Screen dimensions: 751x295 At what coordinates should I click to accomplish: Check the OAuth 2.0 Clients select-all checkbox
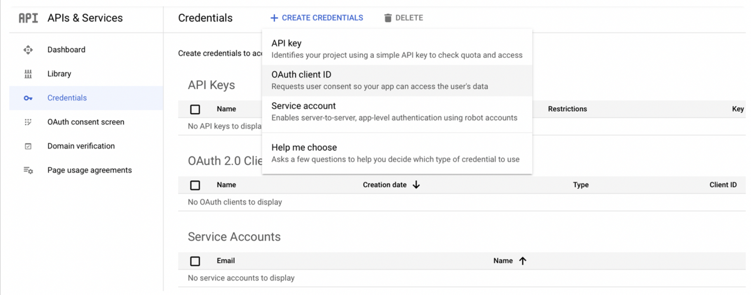[x=195, y=185]
